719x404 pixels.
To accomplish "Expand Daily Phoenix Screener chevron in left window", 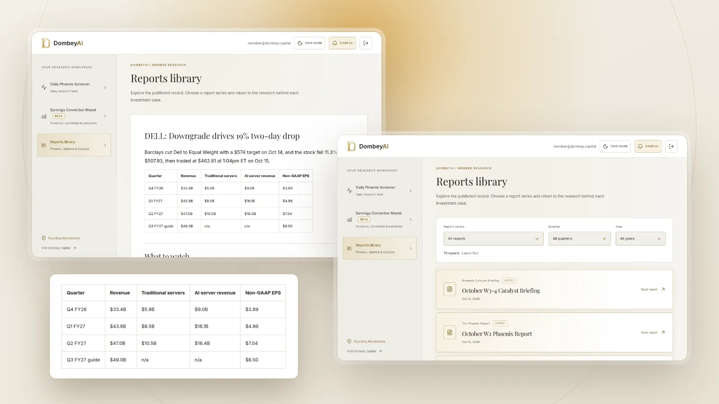I will pyautogui.click(x=105, y=88).
